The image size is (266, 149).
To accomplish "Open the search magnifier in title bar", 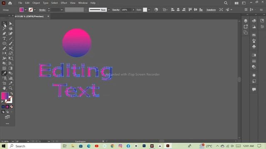I will tap(226, 3).
